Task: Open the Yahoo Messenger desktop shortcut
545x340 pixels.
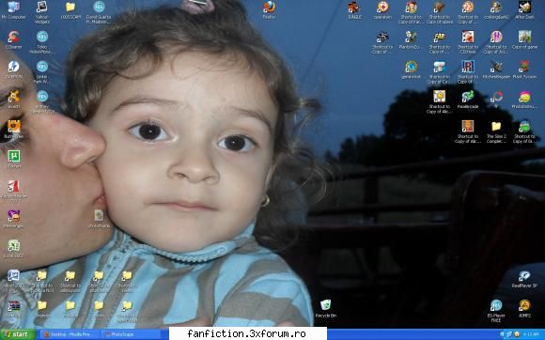Action: [13, 219]
